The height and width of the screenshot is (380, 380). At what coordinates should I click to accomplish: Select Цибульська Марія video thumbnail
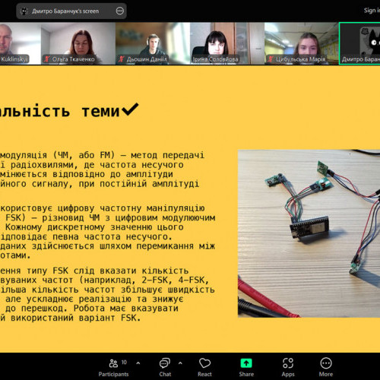(302, 43)
